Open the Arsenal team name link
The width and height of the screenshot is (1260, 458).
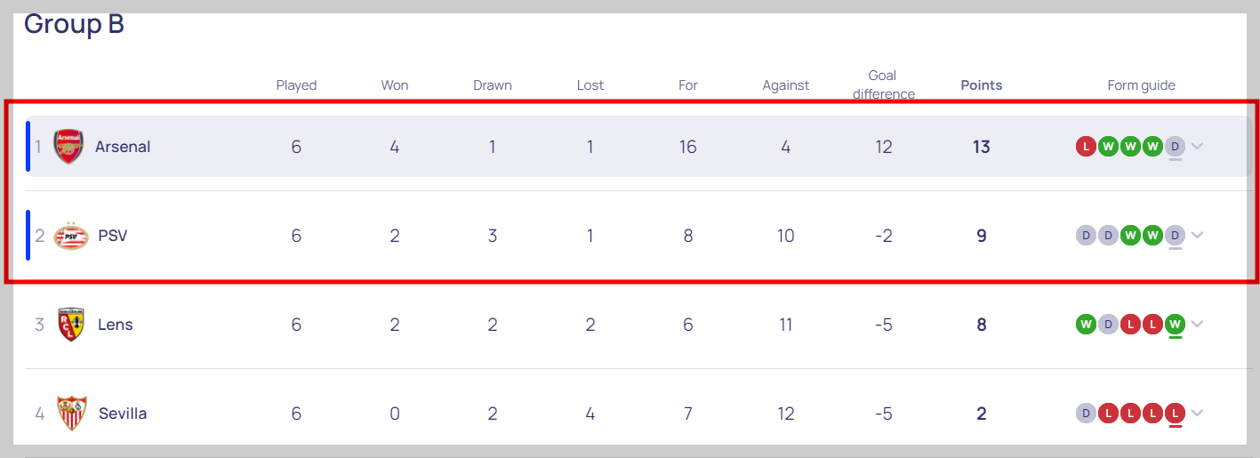click(x=123, y=147)
